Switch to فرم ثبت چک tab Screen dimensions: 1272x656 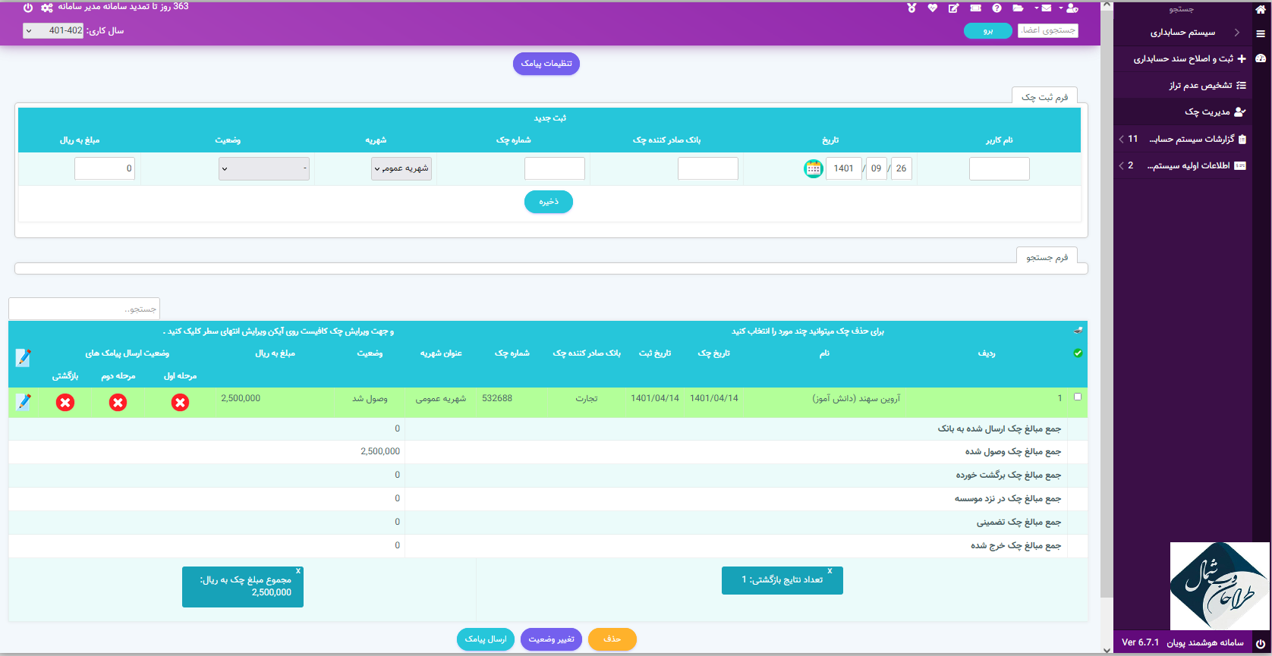(1044, 96)
